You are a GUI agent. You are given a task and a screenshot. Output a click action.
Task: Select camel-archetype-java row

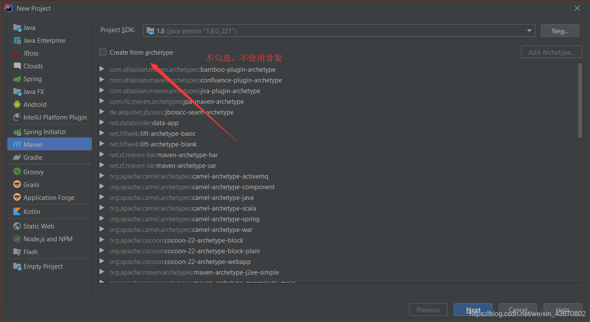[x=338, y=197]
